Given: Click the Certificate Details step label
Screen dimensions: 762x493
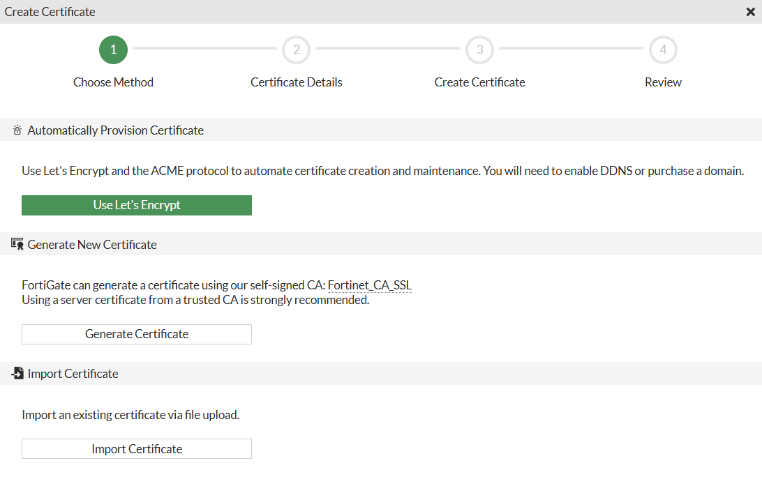Looking at the screenshot, I should (x=297, y=82).
